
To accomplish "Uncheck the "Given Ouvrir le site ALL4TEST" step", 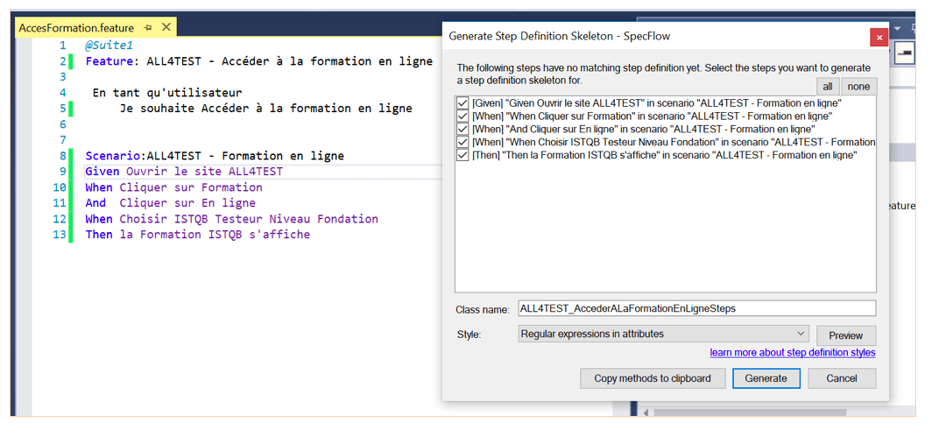I will [462, 103].
